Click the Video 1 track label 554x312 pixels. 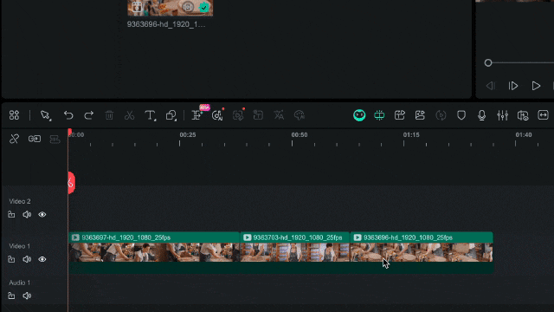click(19, 246)
